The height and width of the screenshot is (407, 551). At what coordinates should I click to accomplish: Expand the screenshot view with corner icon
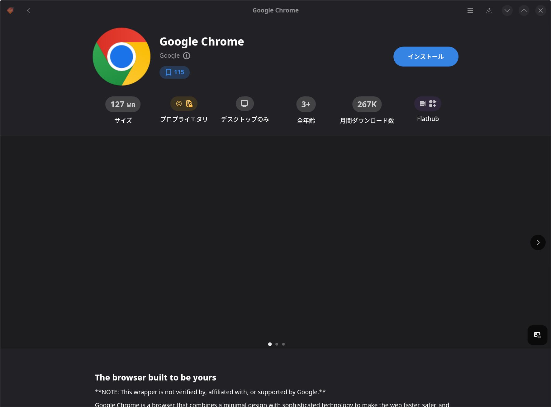tap(537, 335)
